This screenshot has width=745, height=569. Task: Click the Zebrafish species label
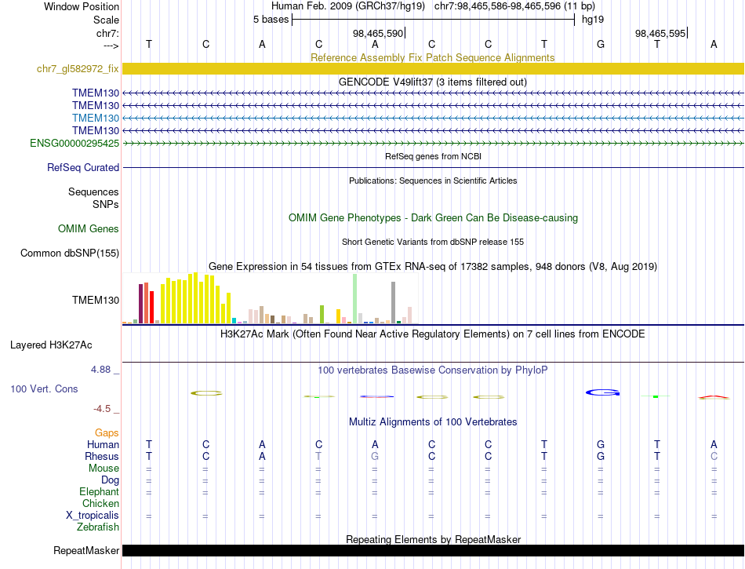98,527
